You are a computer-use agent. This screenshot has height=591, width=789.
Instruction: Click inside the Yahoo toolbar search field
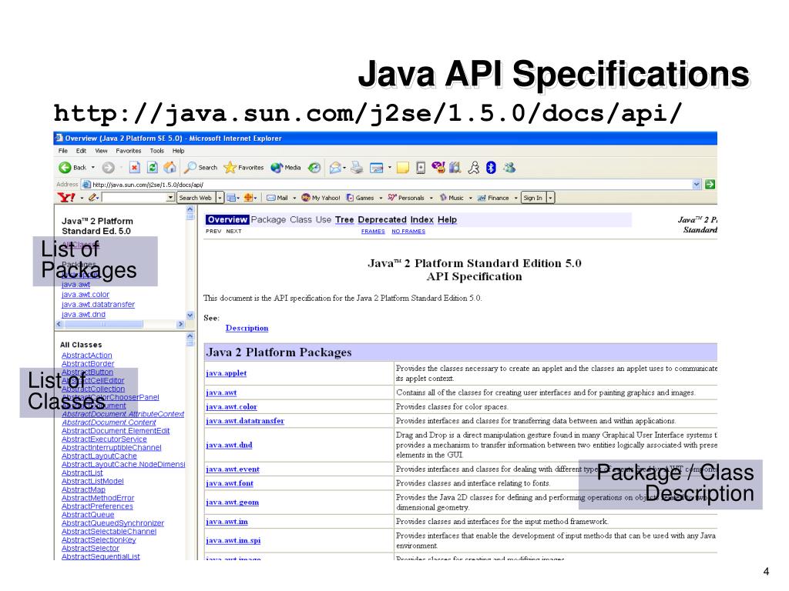[134, 198]
